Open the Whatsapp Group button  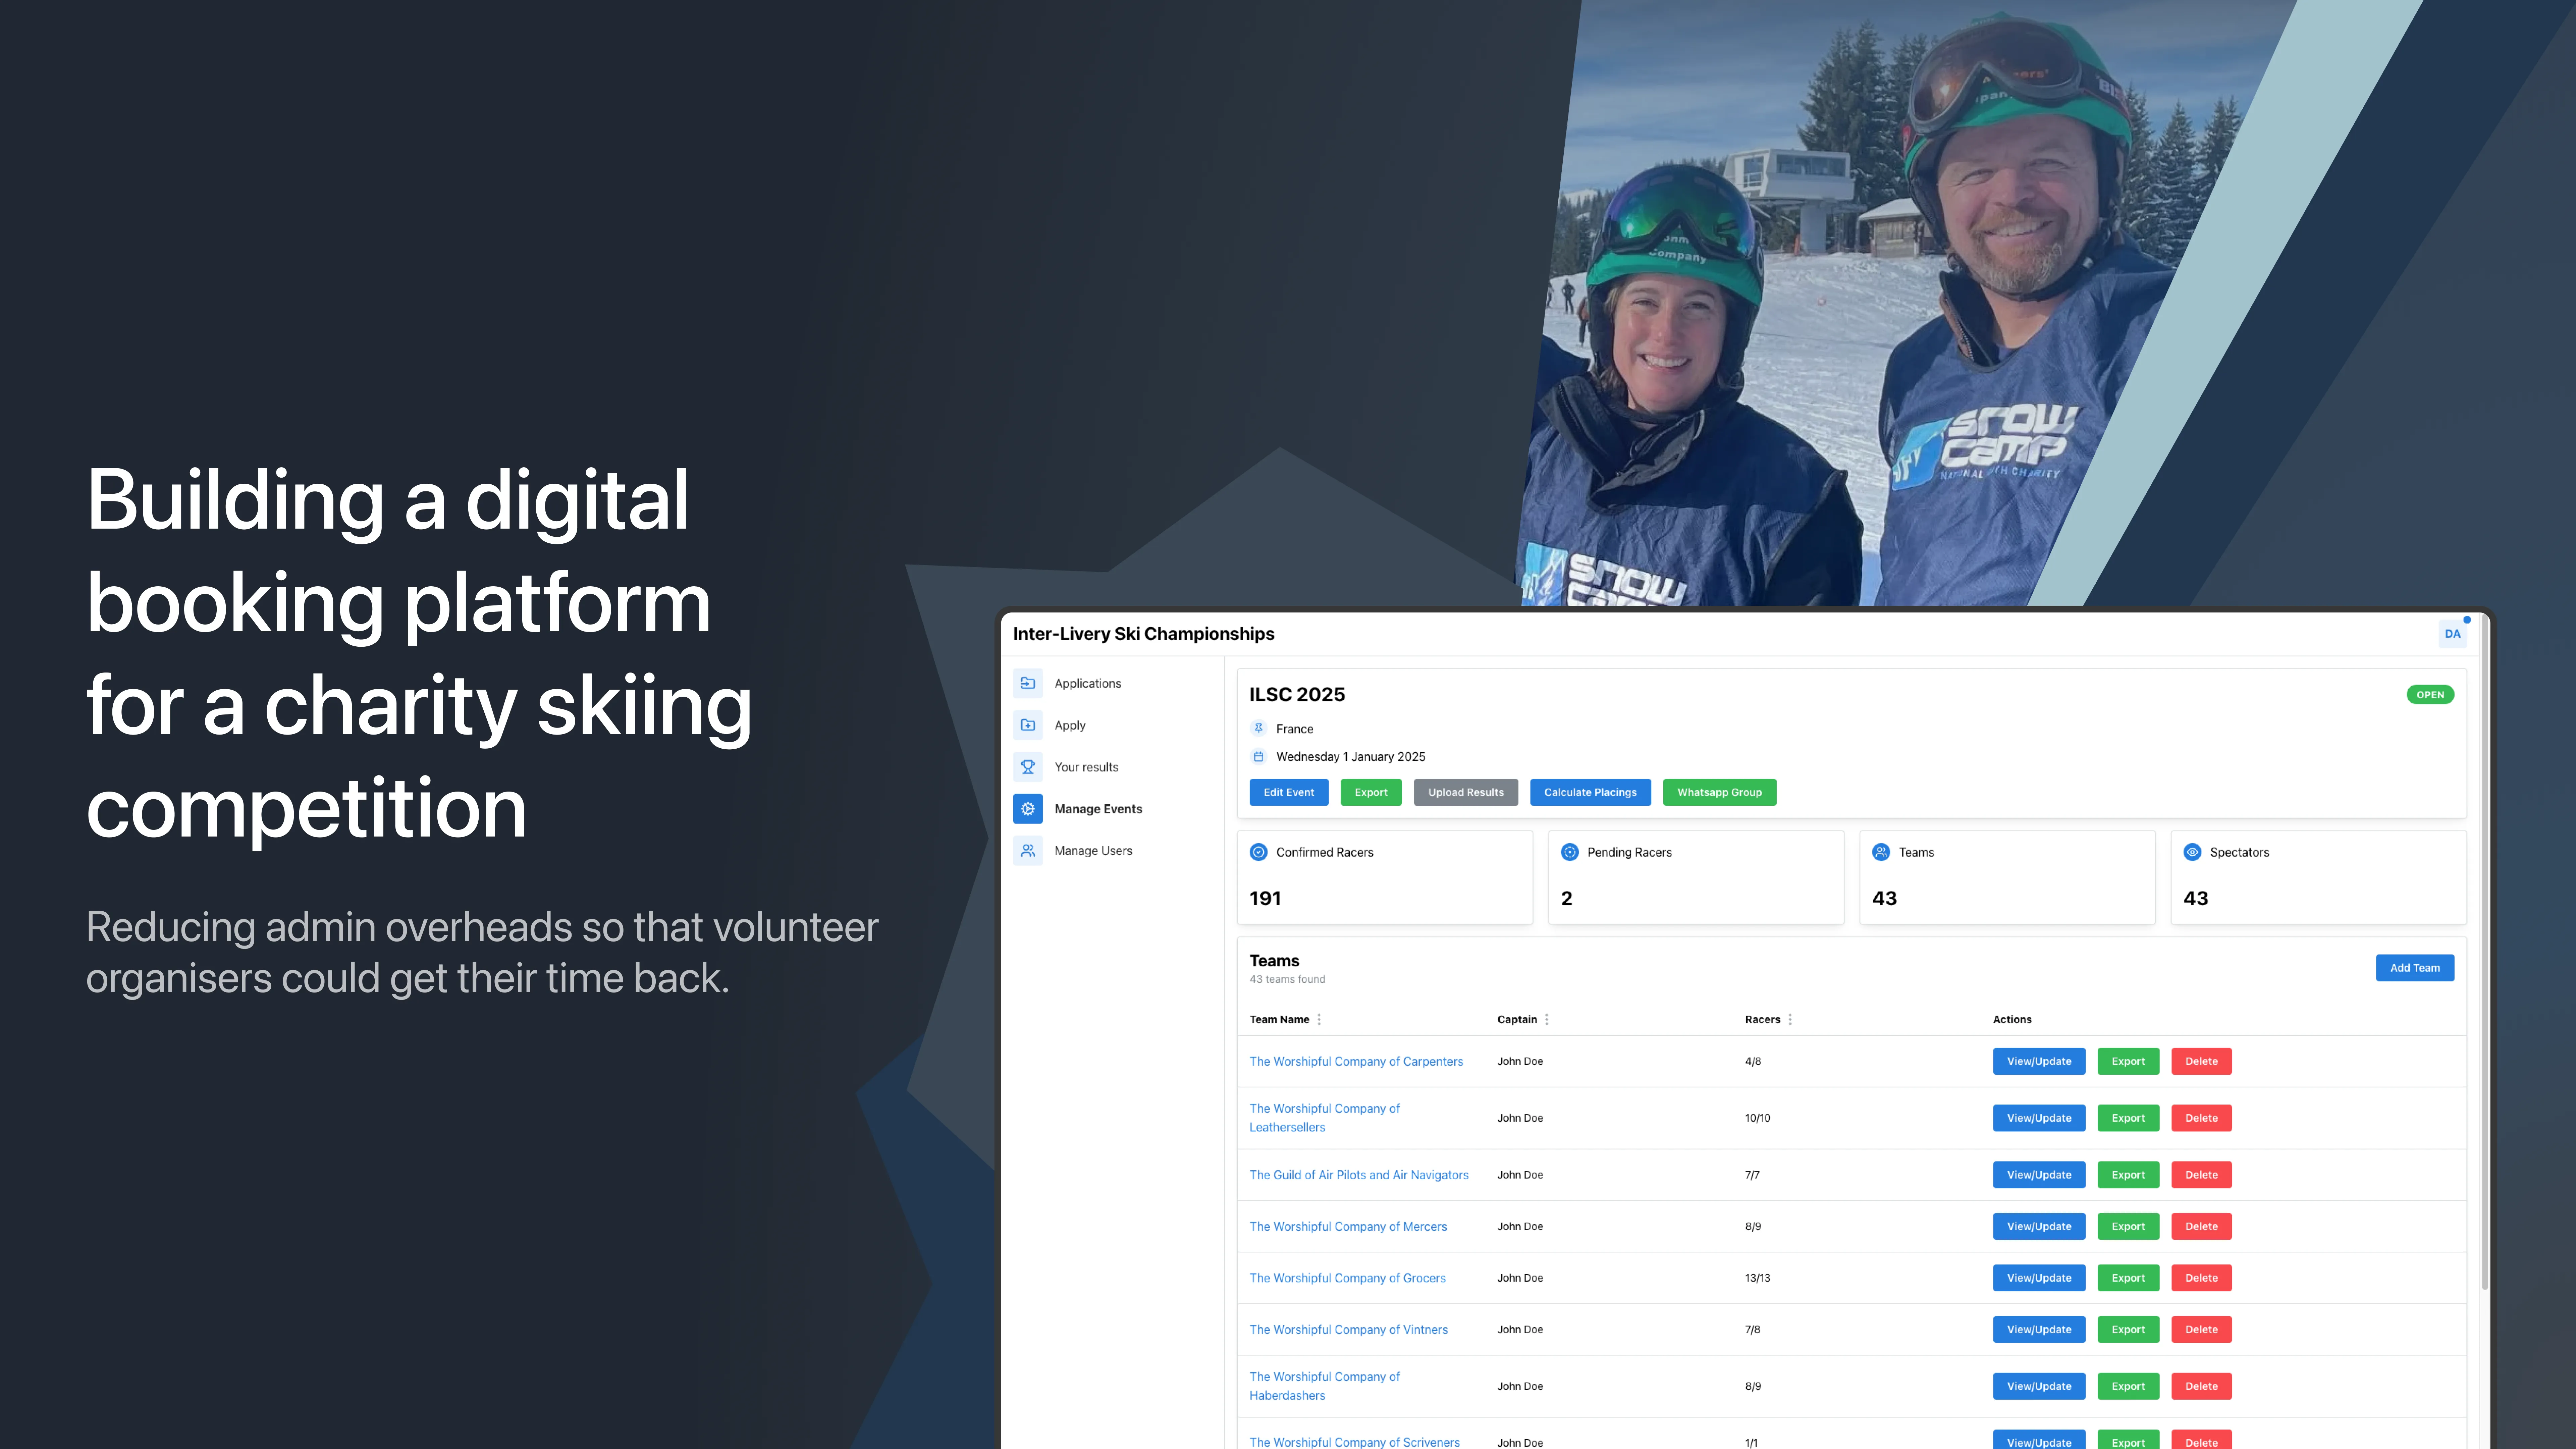1720,792
